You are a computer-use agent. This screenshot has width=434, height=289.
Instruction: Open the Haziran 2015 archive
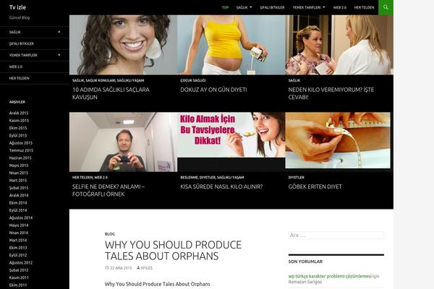[x=20, y=158]
